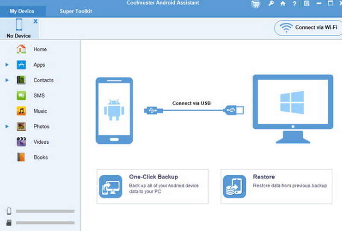Click the Restore title text

pyautogui.click(x=264, y=177)
